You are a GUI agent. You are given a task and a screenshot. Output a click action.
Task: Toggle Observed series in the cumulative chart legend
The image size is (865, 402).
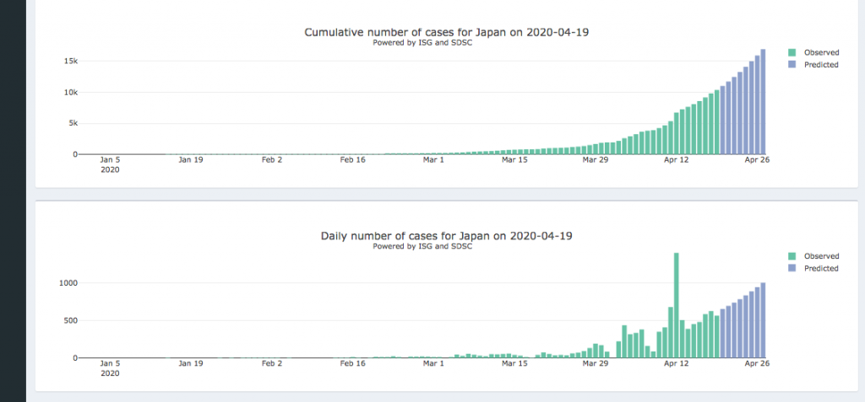(x=821, y=52)
